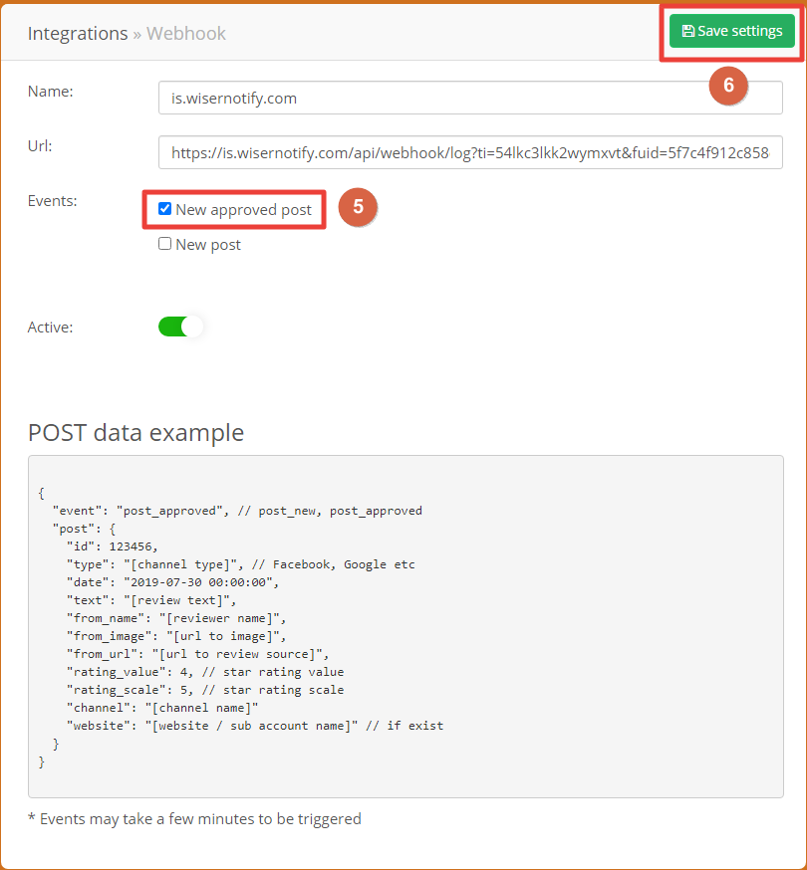Click into the Url text field
Viewport: 807px width, 870px height.
[x=470, y=153]
